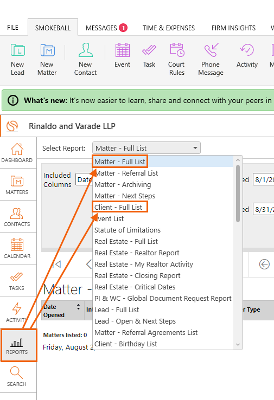Click the Matters listed: 0 text
The width and height of the screenshot is (274, 400).
tap(65, 335)
